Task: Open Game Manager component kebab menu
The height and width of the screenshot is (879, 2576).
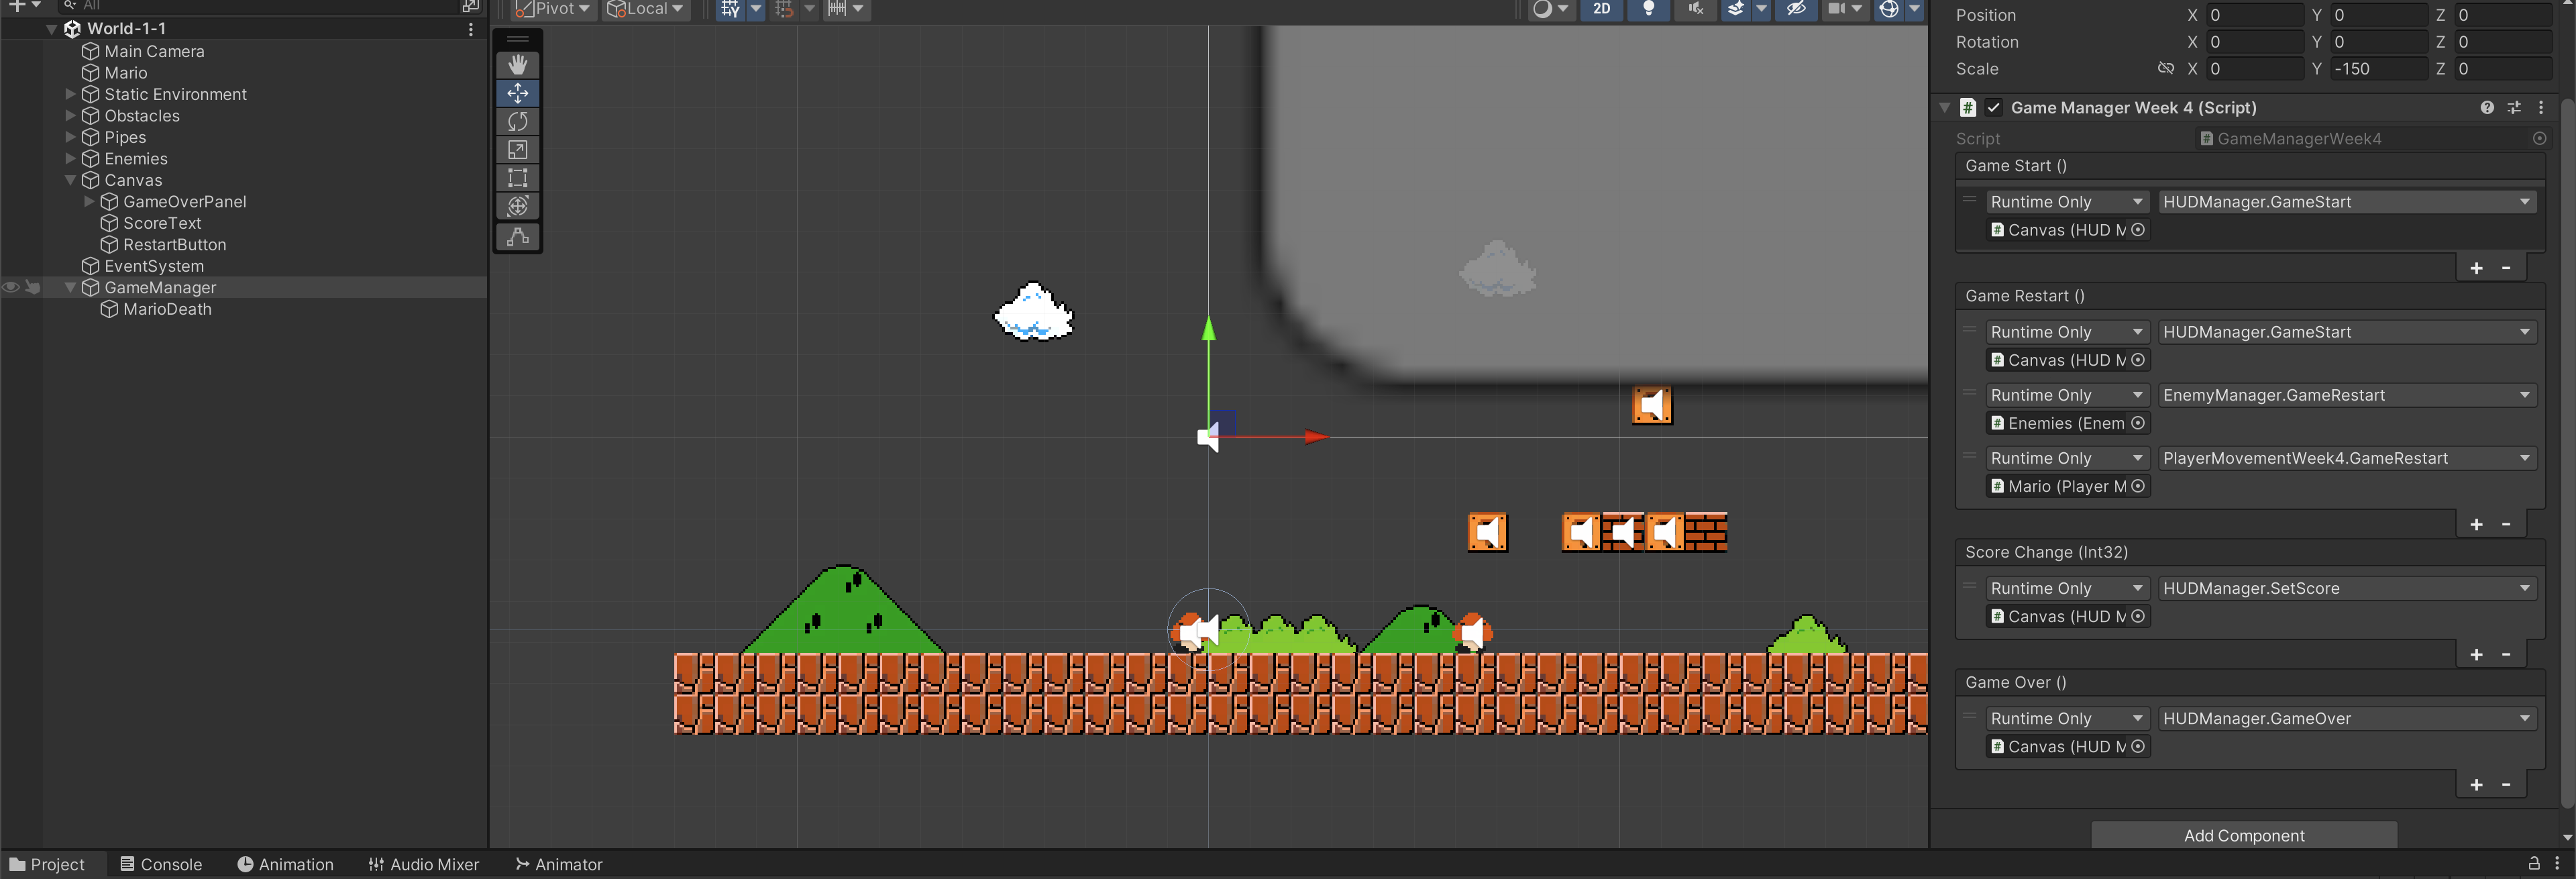Action: click(2541, 107)
